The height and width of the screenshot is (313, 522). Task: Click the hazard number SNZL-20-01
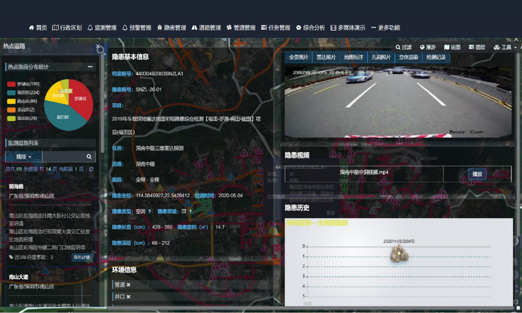[149, 90]
